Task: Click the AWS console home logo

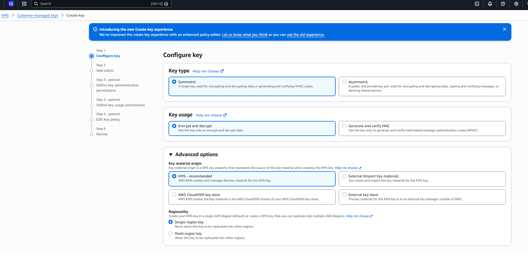Action: pyautogui.click(x=11, y=4)
